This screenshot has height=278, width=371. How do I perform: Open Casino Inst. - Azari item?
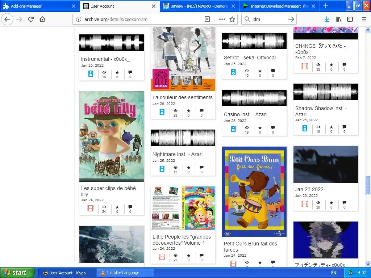245,114
